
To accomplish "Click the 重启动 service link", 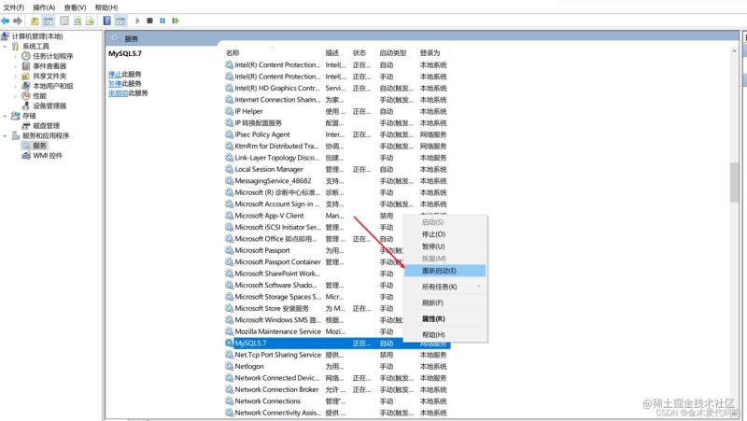I will [118, 93].
